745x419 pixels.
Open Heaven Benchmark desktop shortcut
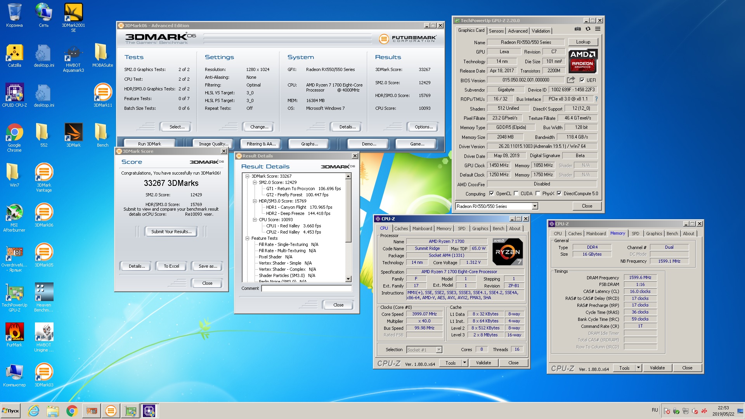point(44,298)
